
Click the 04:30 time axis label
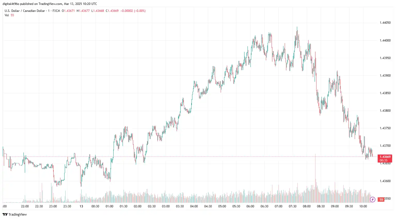point(208,206)
